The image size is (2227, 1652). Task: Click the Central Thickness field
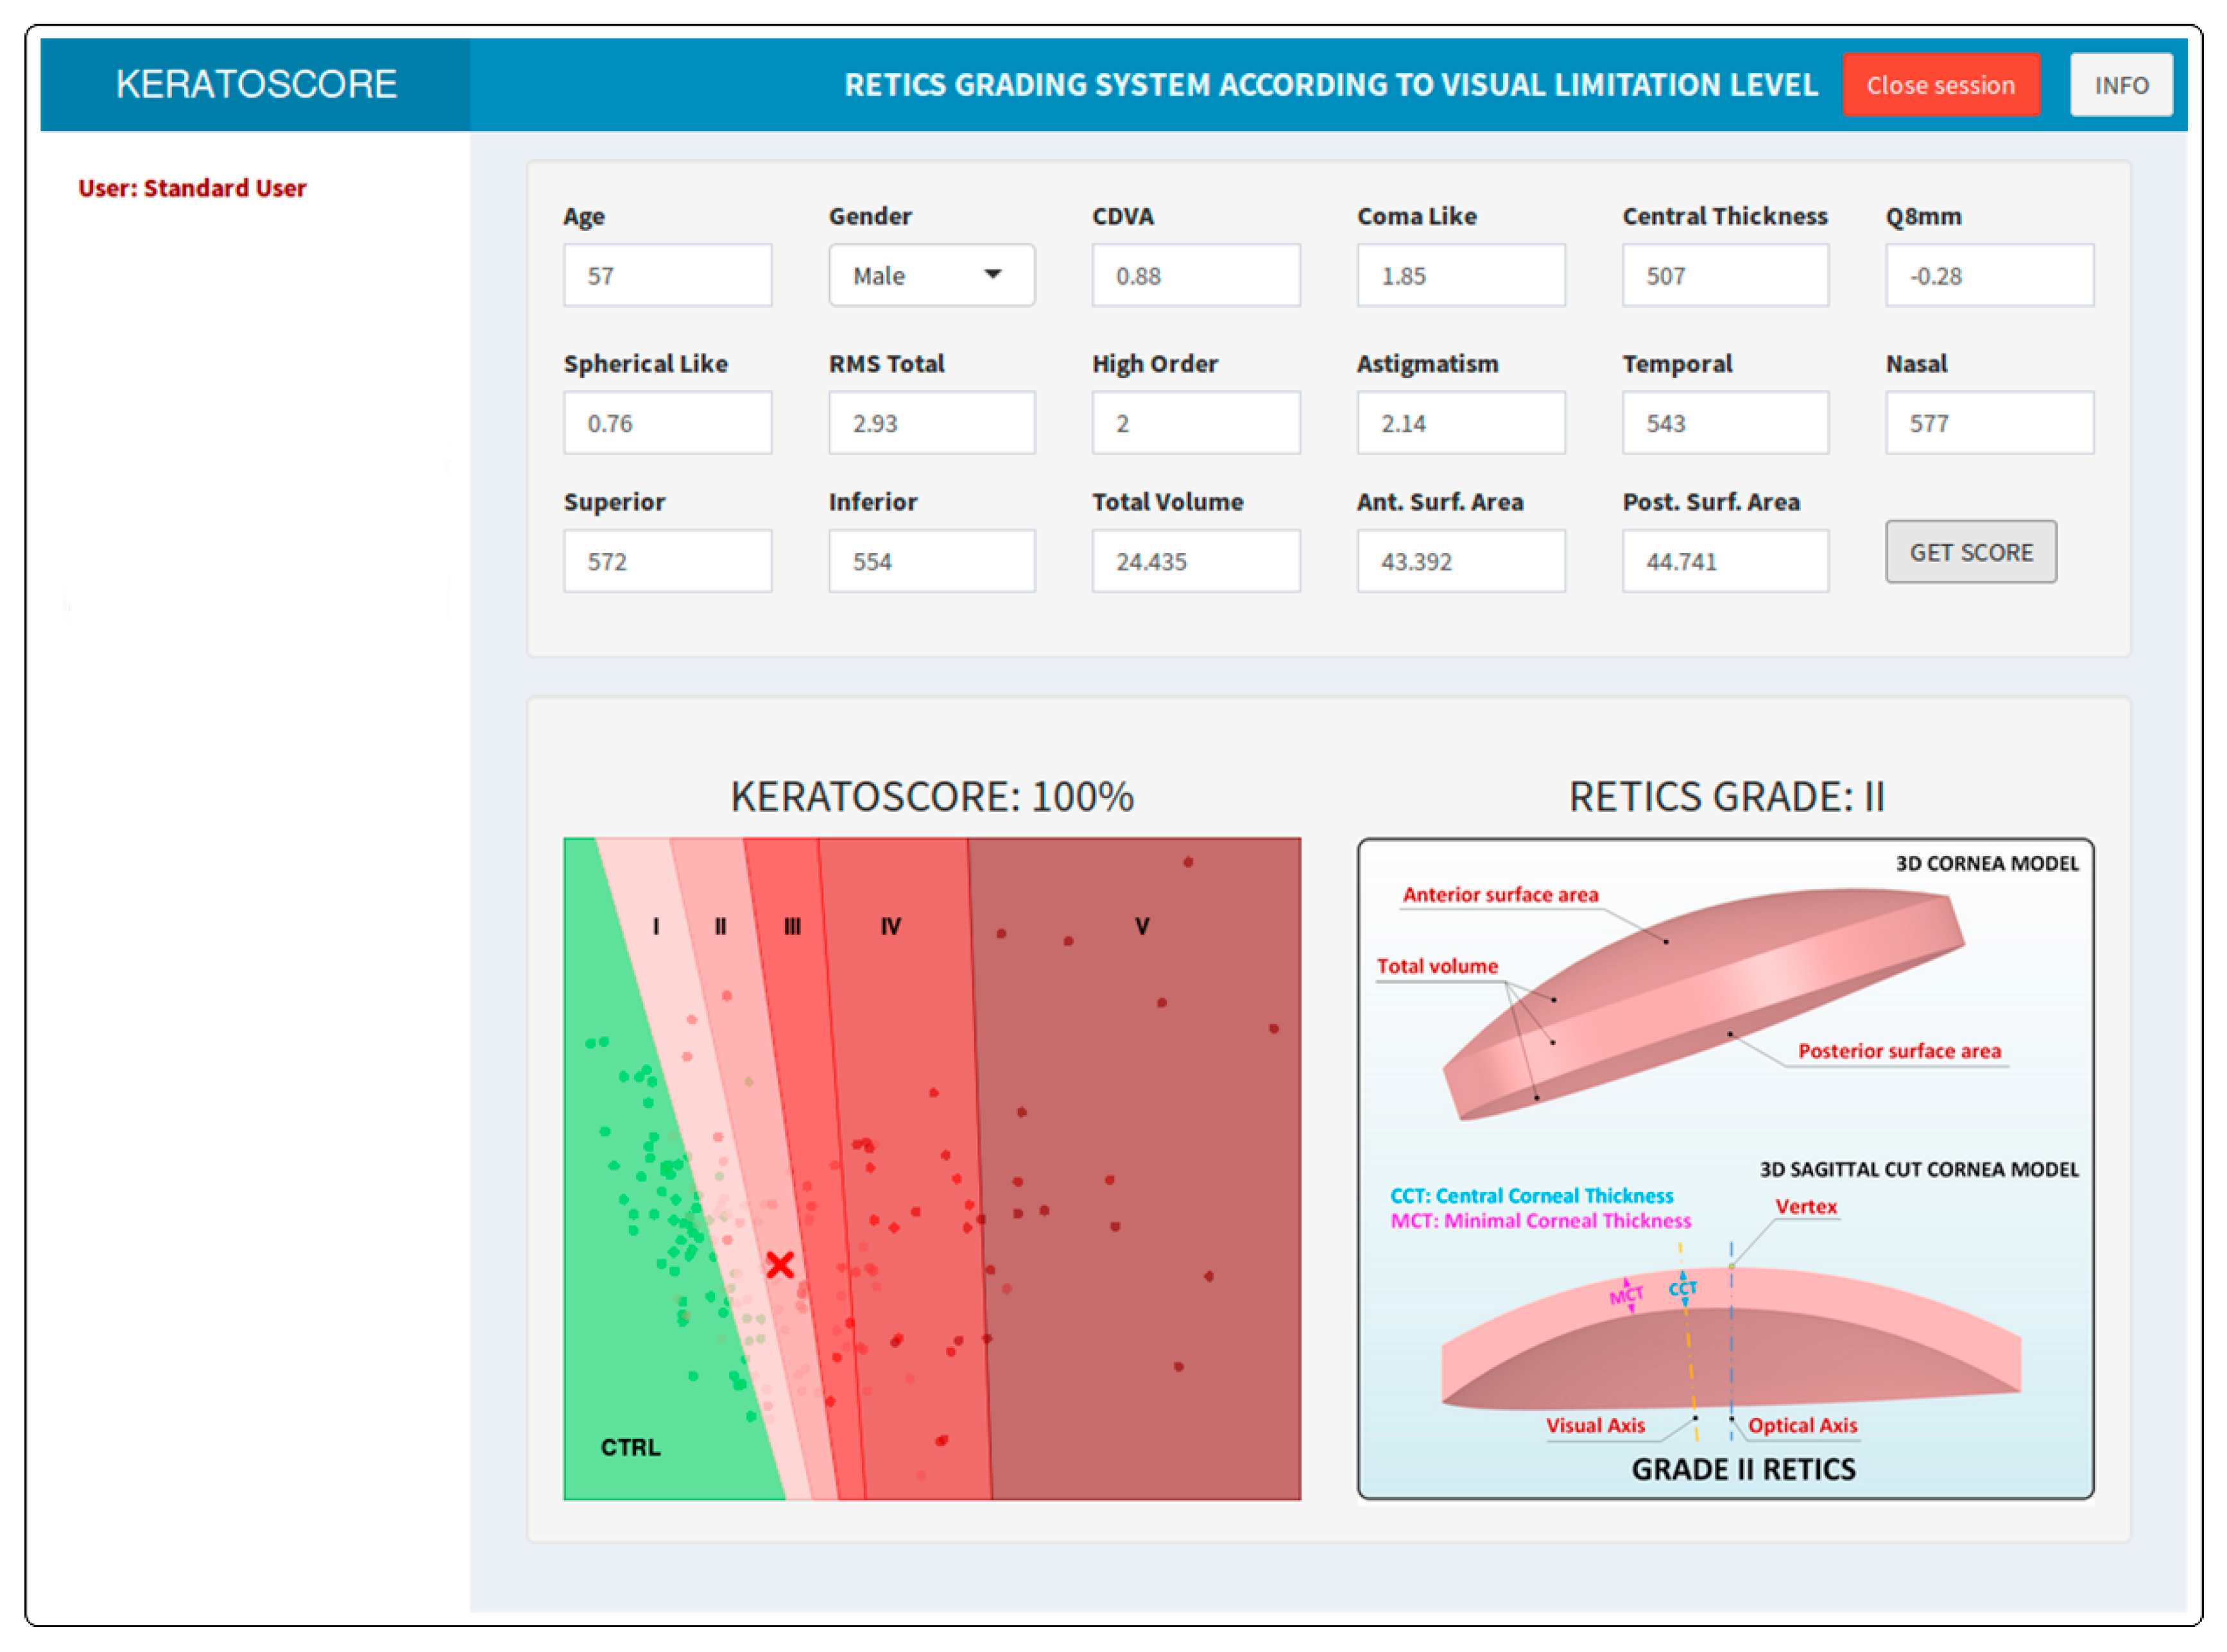coord(1724,275)
